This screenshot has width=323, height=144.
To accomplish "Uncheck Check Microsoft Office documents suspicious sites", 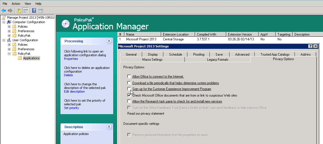I will click(129, 95).
